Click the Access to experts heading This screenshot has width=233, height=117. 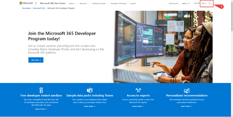[x=138, y=96]
